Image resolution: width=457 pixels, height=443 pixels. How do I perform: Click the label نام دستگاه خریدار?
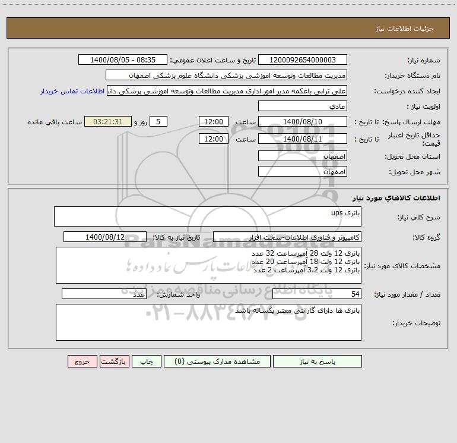point(412,76)
